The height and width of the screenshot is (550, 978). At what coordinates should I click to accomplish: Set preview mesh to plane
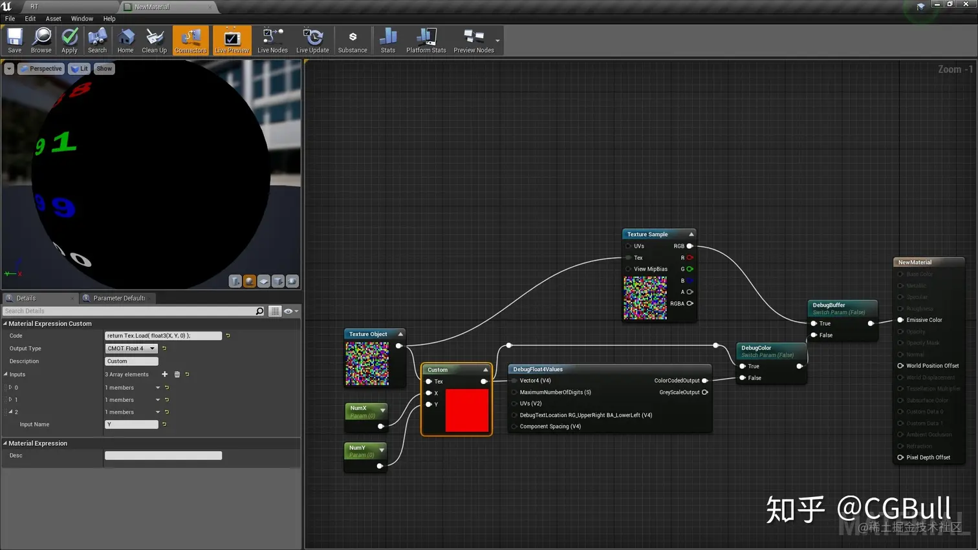(264, 281)
